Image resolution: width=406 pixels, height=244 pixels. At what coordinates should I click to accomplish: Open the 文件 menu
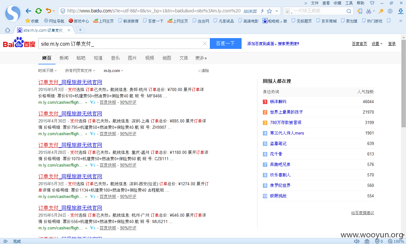(315, 3)
